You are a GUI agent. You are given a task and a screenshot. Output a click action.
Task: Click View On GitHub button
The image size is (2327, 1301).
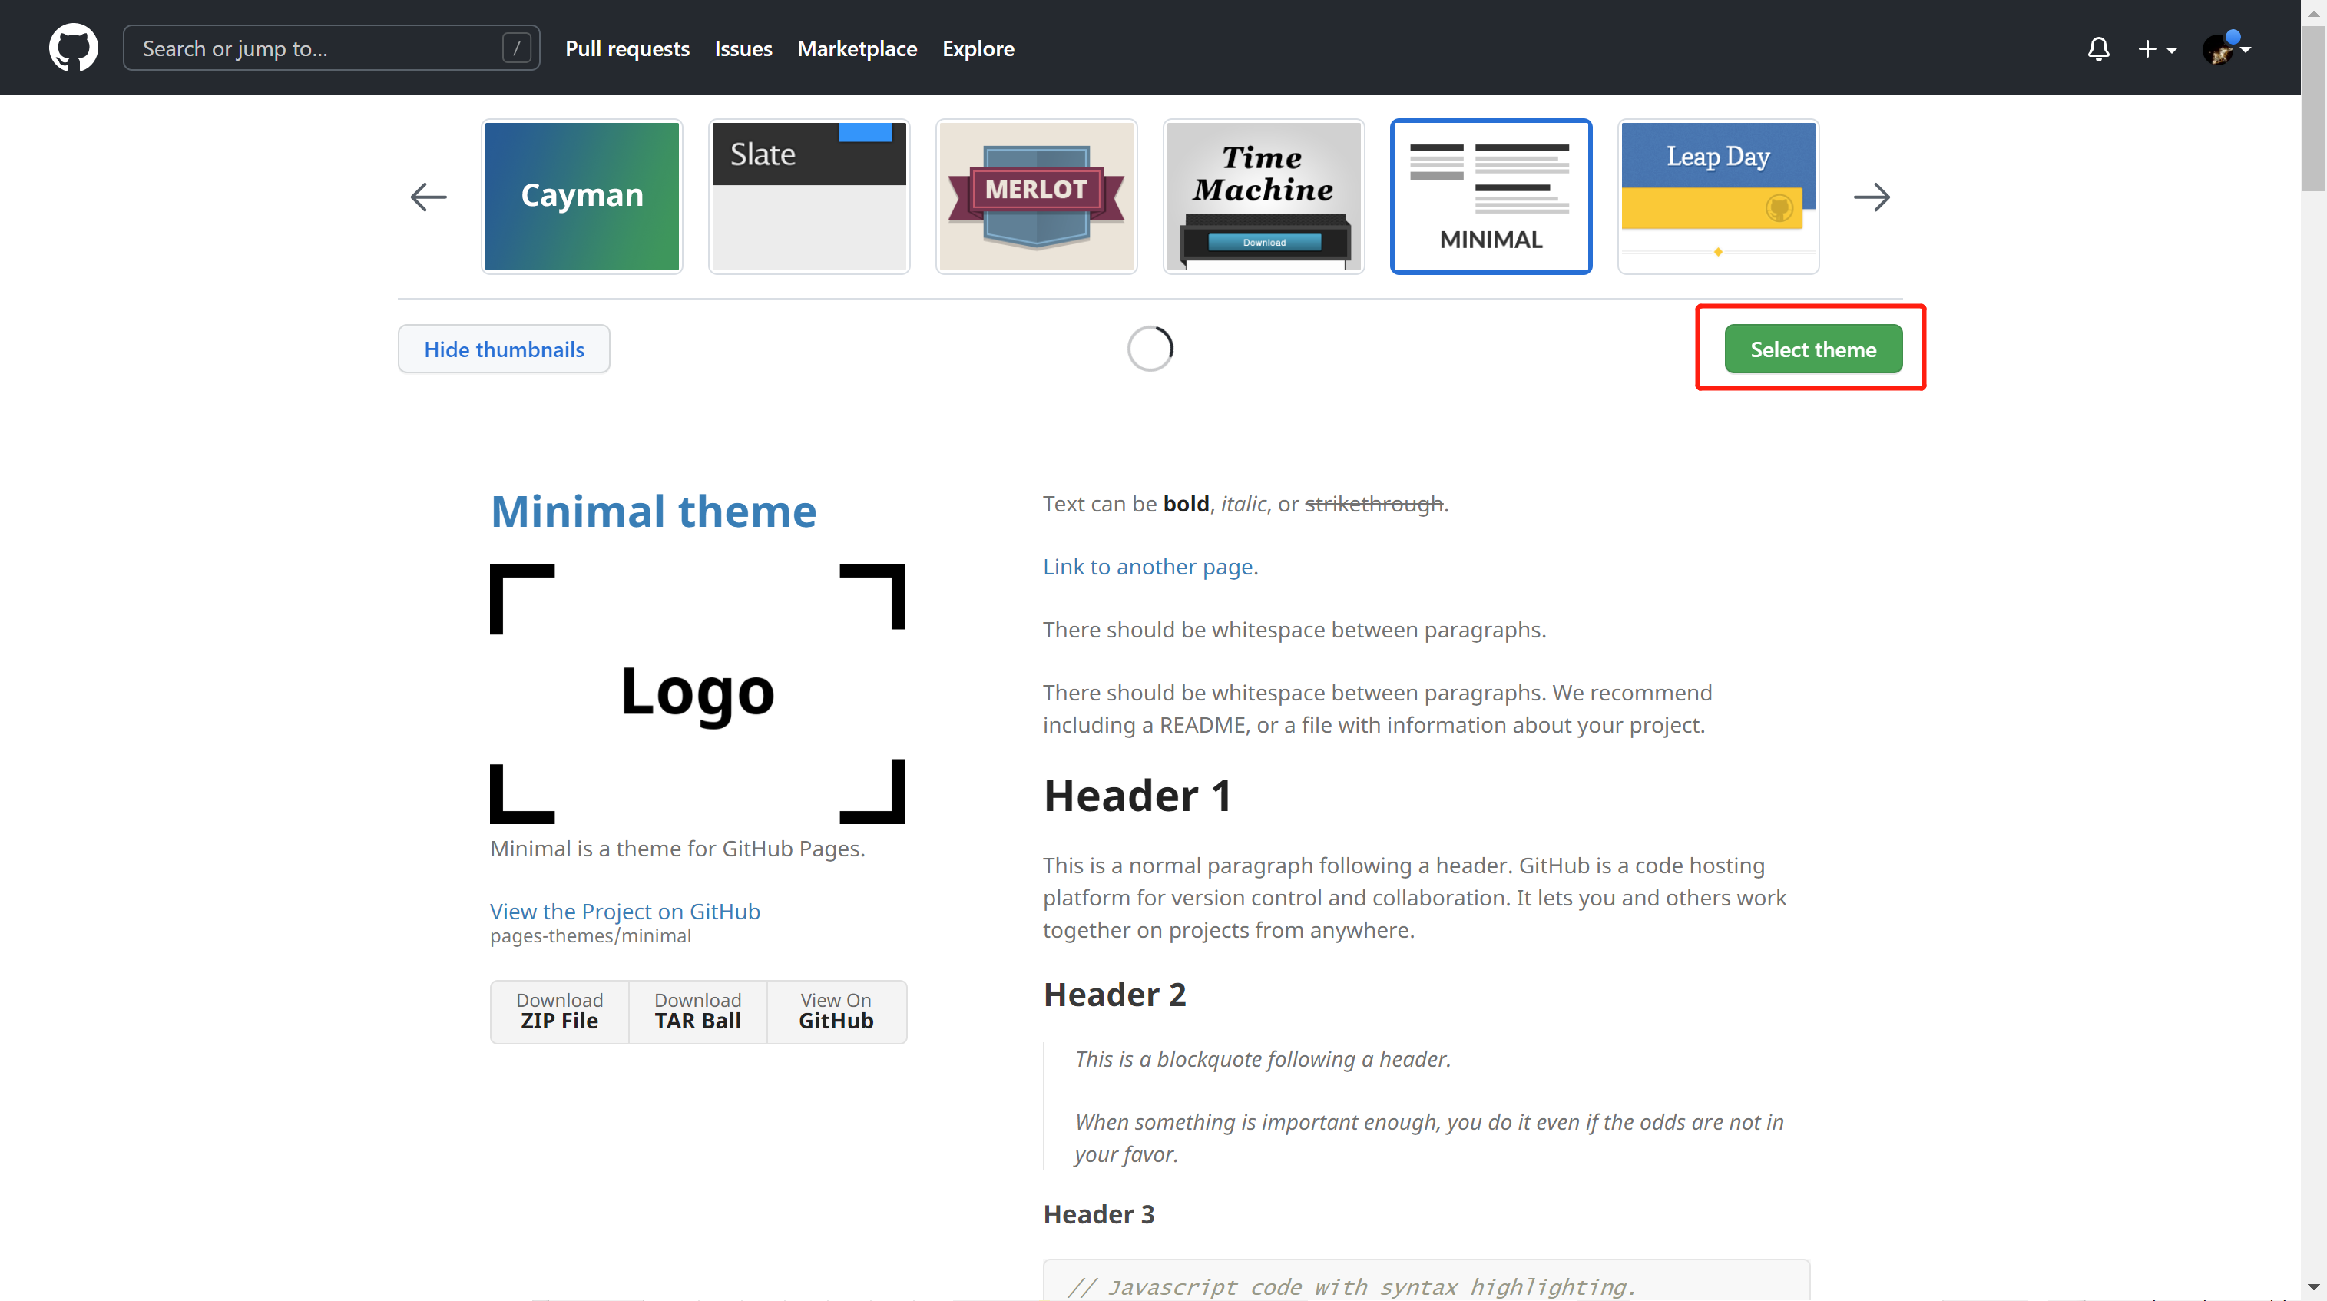coord(836,1011)
